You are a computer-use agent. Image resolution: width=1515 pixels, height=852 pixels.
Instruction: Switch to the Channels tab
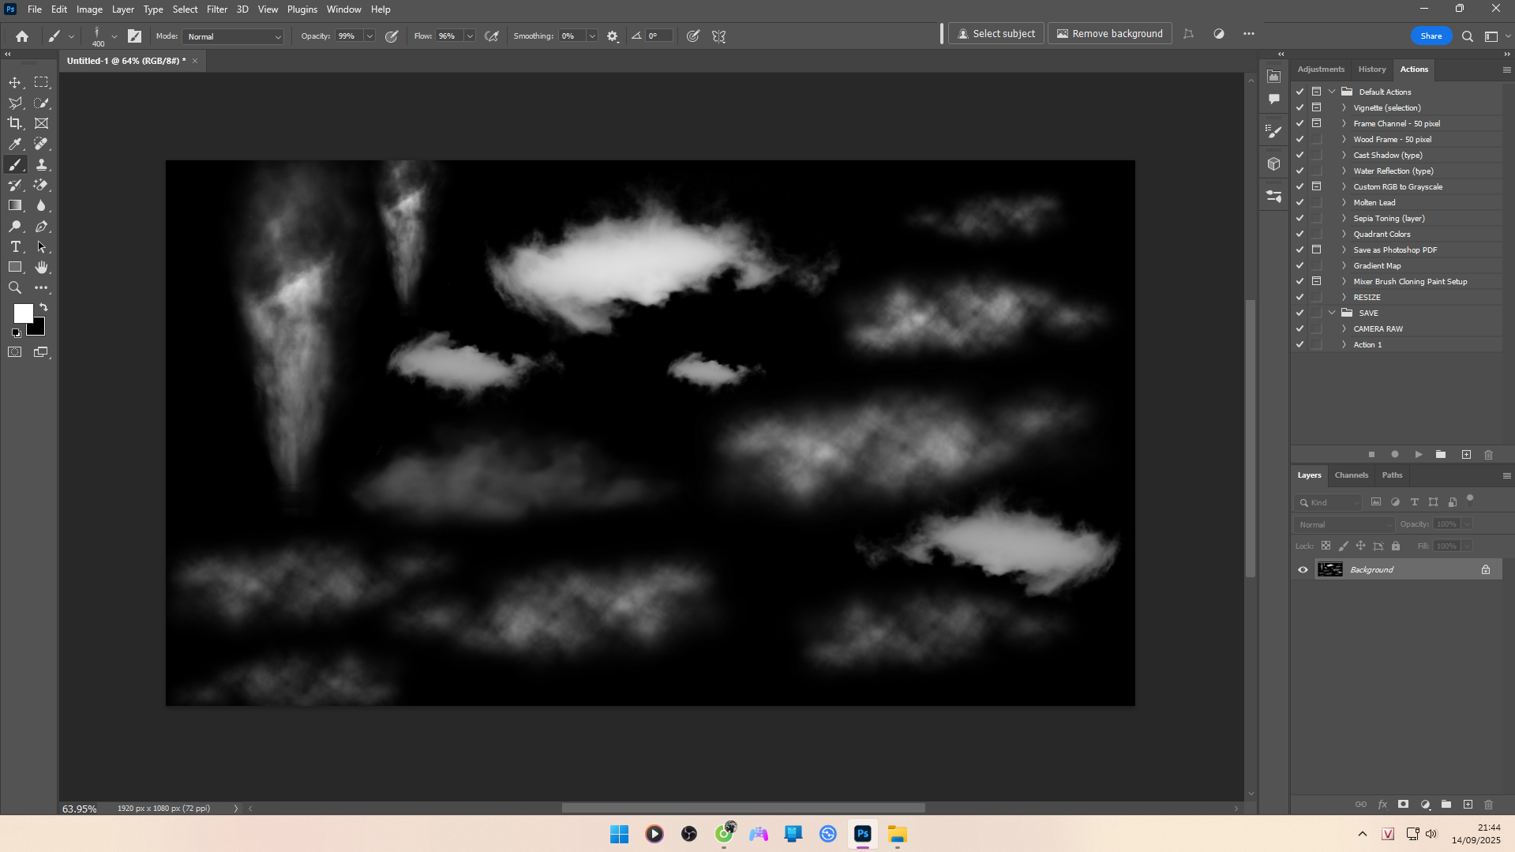tap(1351, 475)
